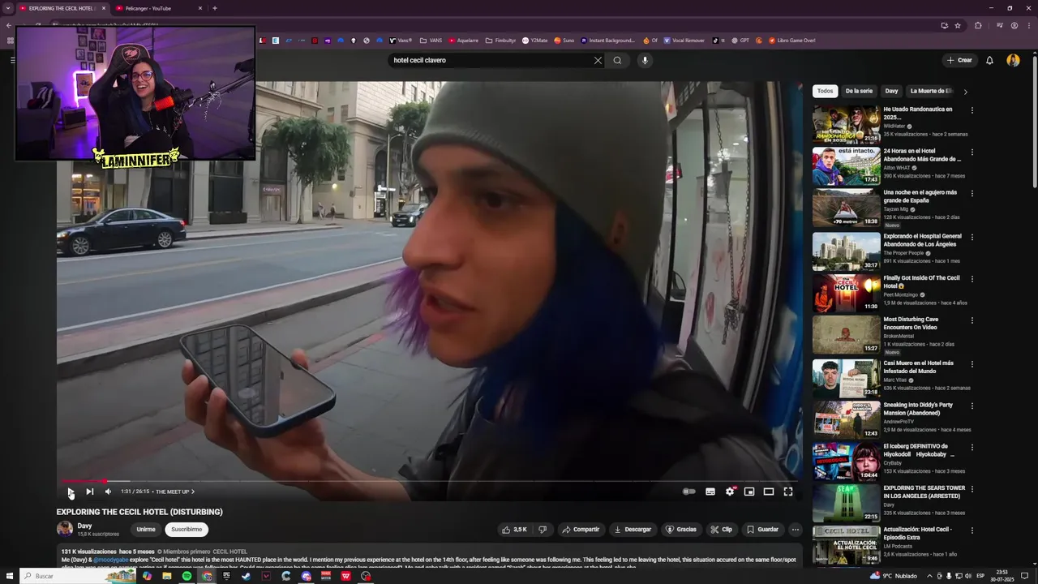Open menu for 24 Horas en el Hotel video
This screenshot has width=1038, height=584.
[x=972, y=152]
